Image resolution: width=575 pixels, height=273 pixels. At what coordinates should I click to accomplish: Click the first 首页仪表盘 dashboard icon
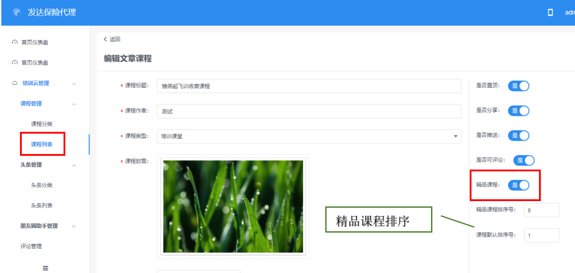(x=15, y=43)
